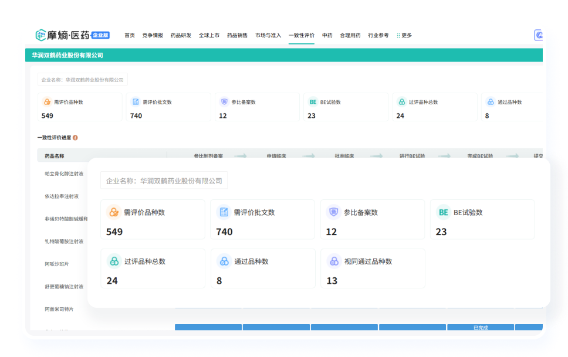The height and width of the screenshot is (357, 568).
Task: Go to the 竞争情报 tab
Action: tap(153, 35)
